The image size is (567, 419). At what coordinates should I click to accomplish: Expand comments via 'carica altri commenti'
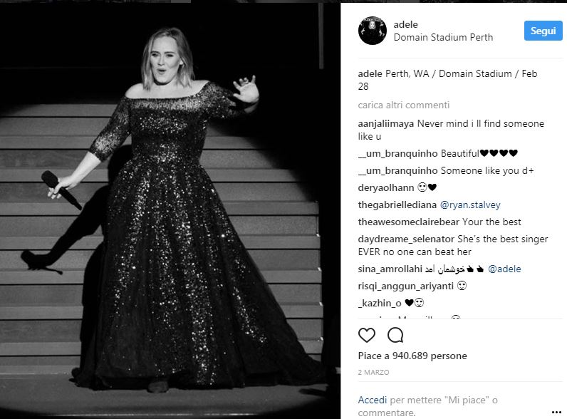[x=403, y=105]
